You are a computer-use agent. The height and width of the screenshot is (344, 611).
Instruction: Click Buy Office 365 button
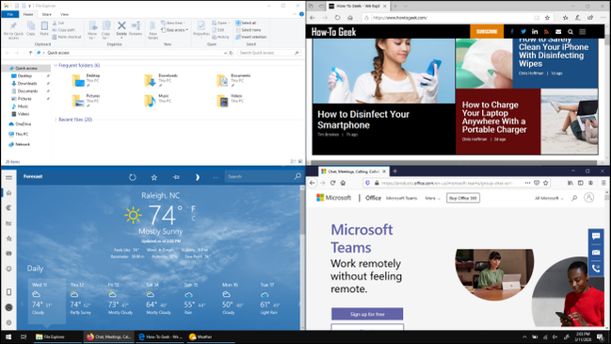(x=463, y=198)
